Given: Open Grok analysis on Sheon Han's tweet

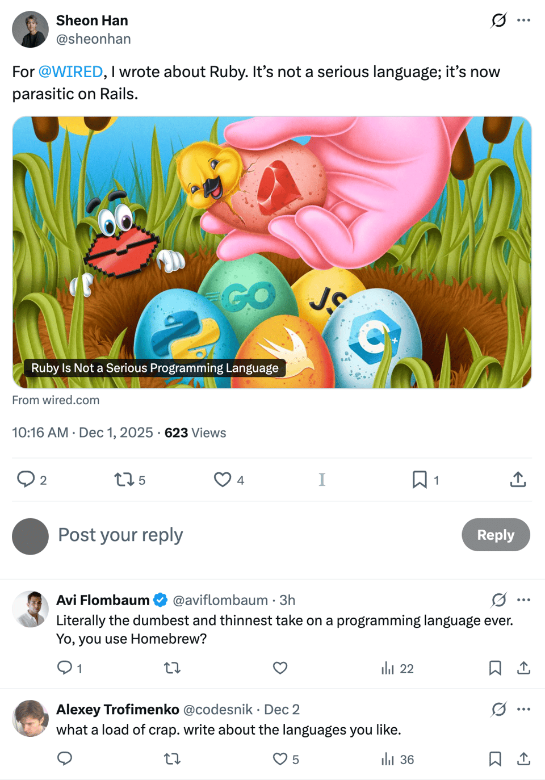Looking at the screenshot, I should [x=498, y=20].
